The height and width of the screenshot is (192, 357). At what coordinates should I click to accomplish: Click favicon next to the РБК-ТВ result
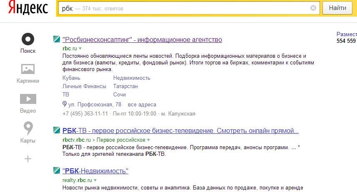(57, 130)
